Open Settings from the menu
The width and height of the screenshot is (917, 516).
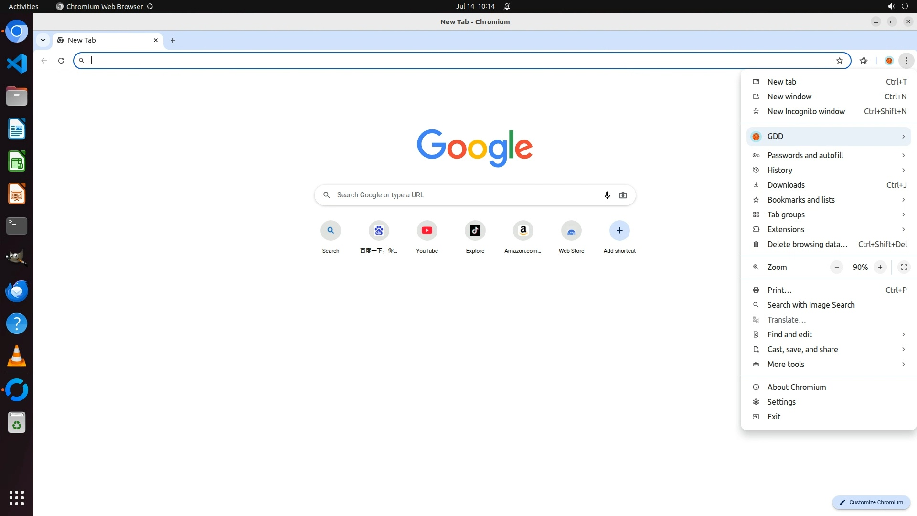[781, 402]
